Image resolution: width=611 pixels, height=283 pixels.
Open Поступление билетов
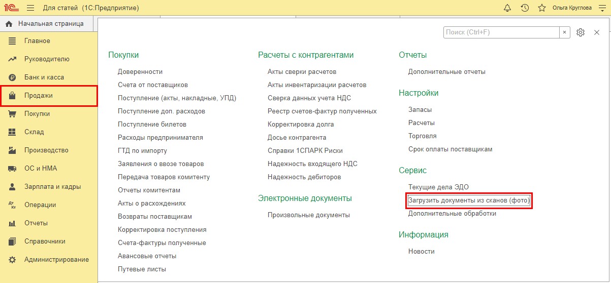point(152,125)
